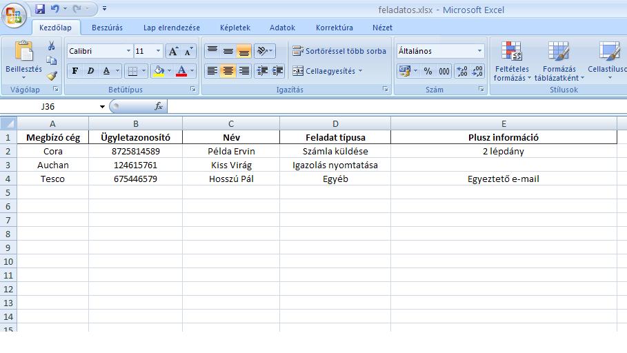Open the Vágólap dialog launcher
The width and height of the screenshot is (627, 353).
[56, 89]
